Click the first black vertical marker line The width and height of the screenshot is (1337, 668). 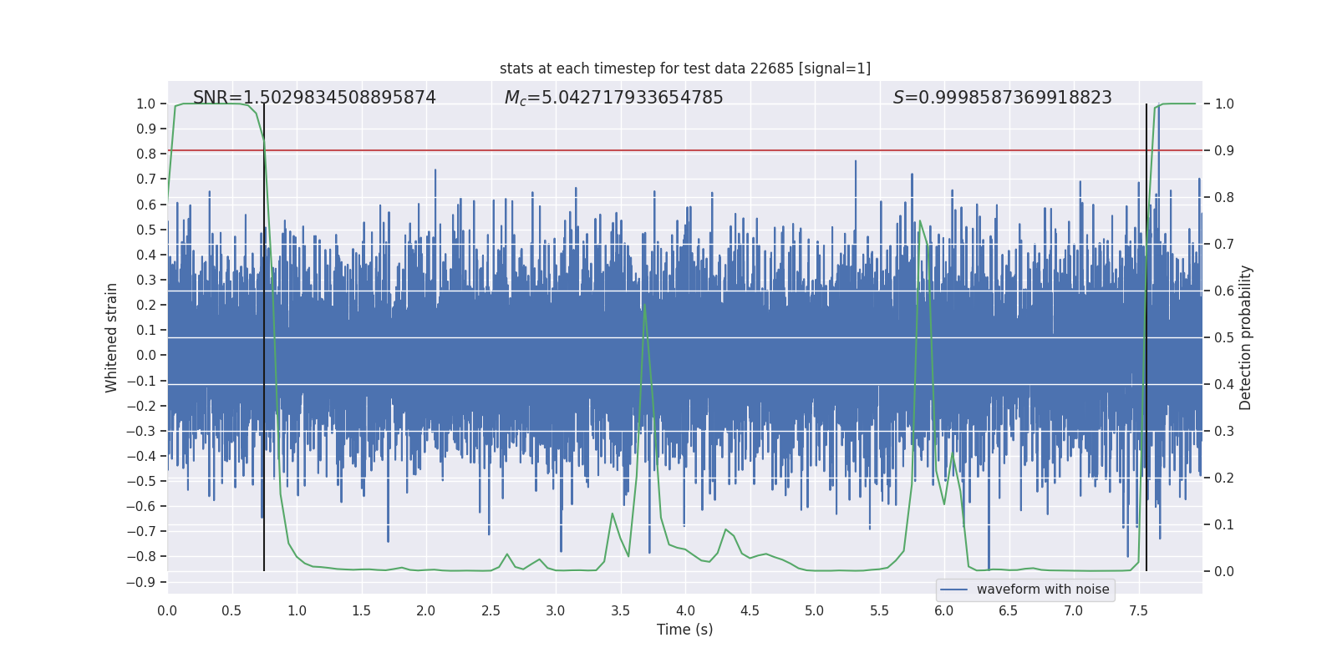pos(264,334)
